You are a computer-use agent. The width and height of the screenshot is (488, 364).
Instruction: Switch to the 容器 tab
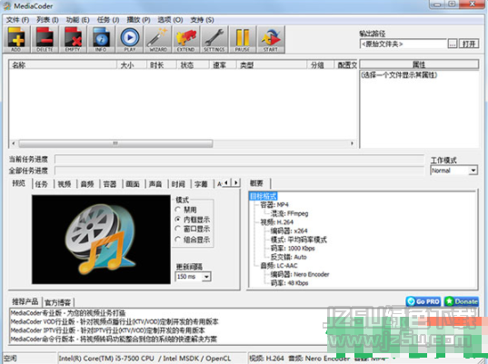point(110,184)
